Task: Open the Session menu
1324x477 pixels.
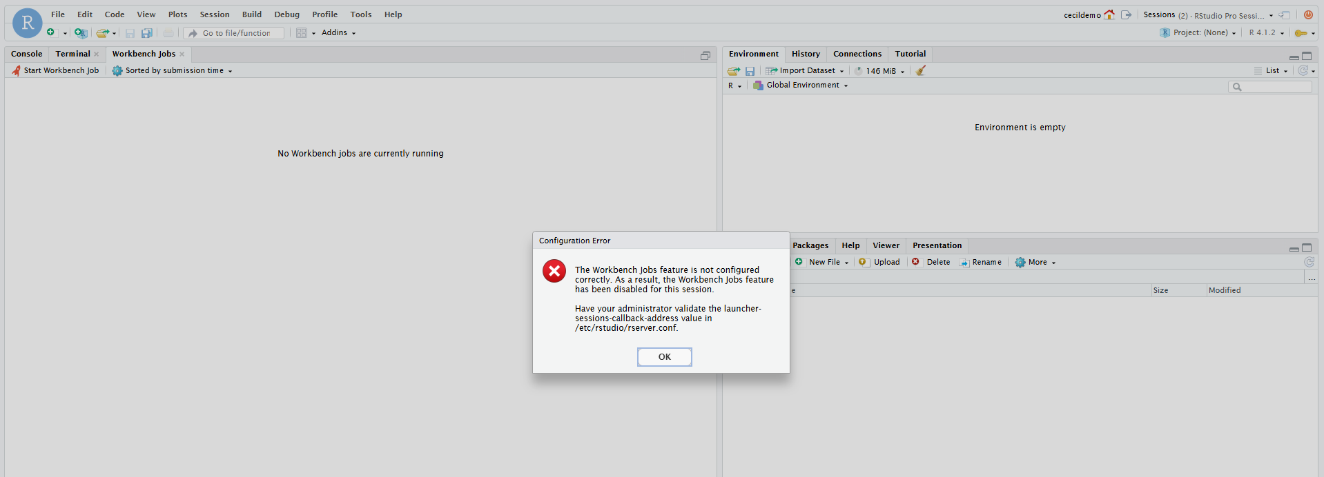Action: pos(214,14)
